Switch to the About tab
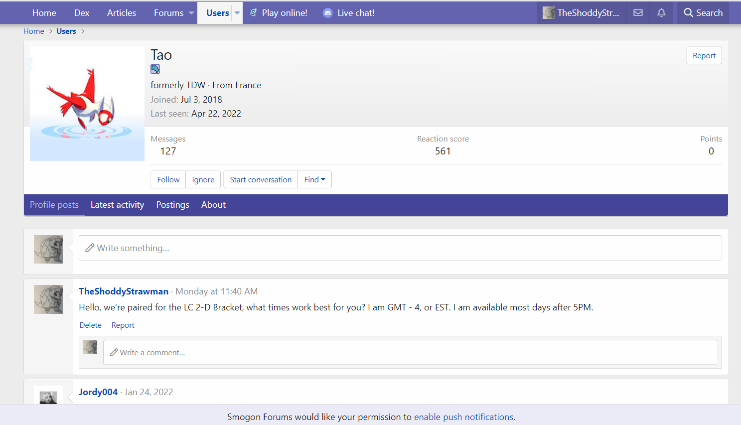The image size is (741, 425). [213, 205]
